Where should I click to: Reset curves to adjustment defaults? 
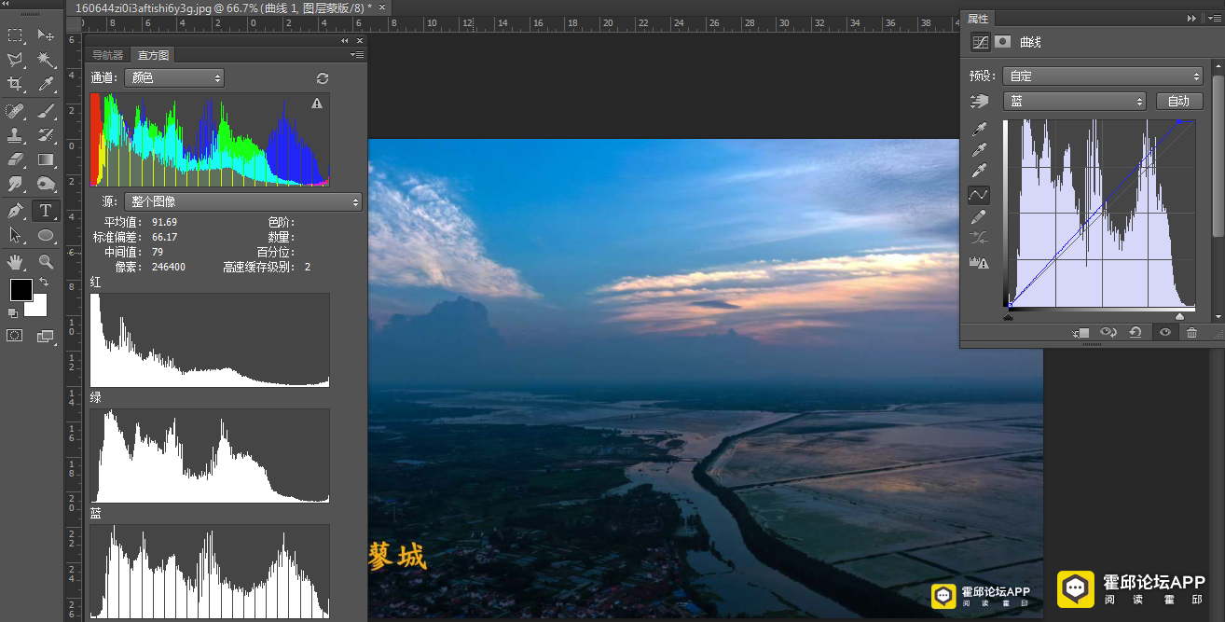point(1136,333)
